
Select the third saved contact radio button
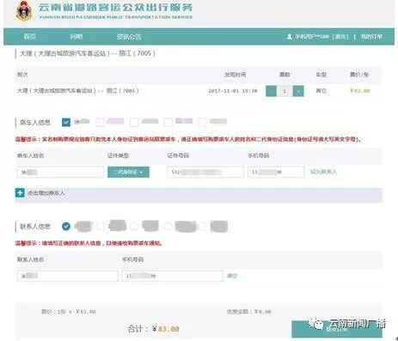coord(134,227)
